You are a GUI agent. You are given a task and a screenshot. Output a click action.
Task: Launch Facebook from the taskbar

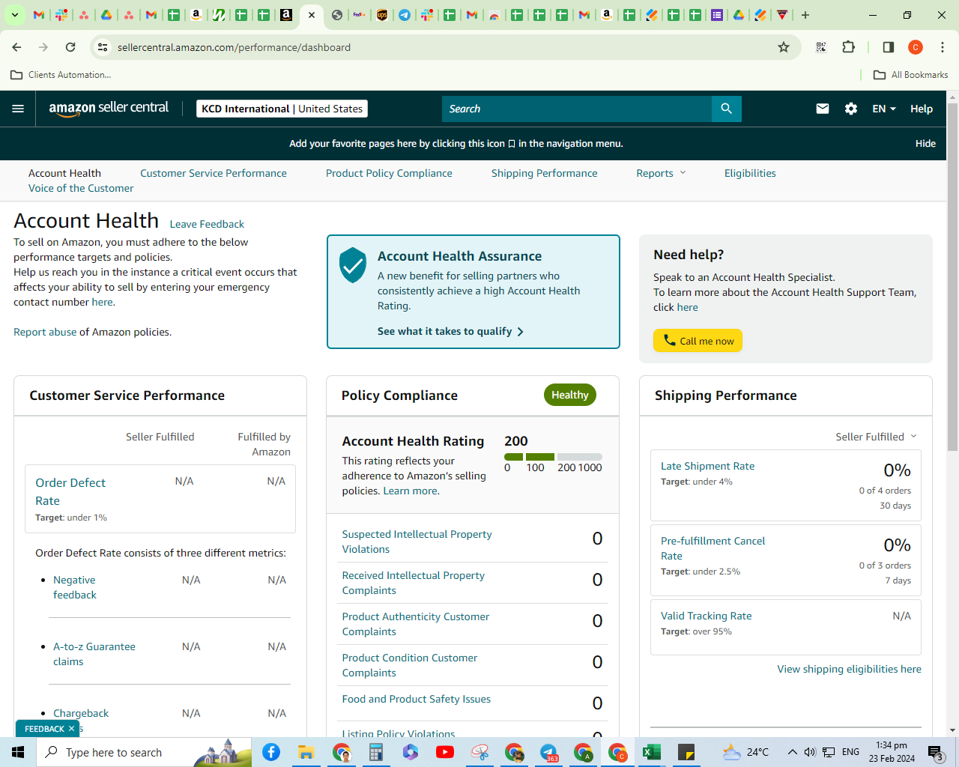271,752
